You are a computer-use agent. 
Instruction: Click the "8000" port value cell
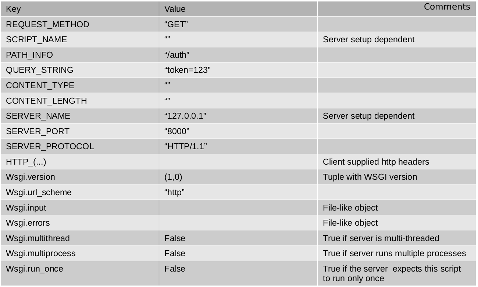coord(176,131)
